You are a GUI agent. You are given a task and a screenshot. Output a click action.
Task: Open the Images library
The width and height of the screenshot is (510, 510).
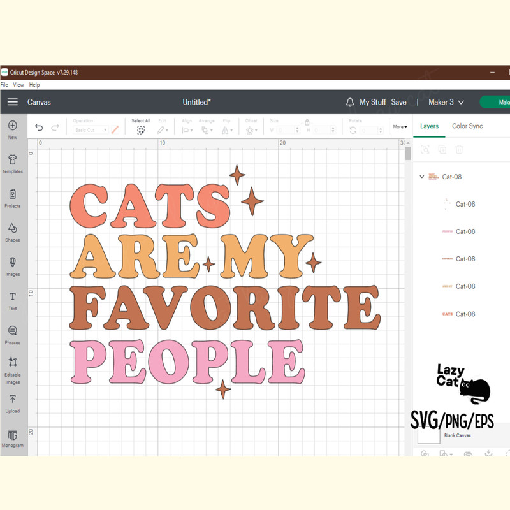point(13,263)
